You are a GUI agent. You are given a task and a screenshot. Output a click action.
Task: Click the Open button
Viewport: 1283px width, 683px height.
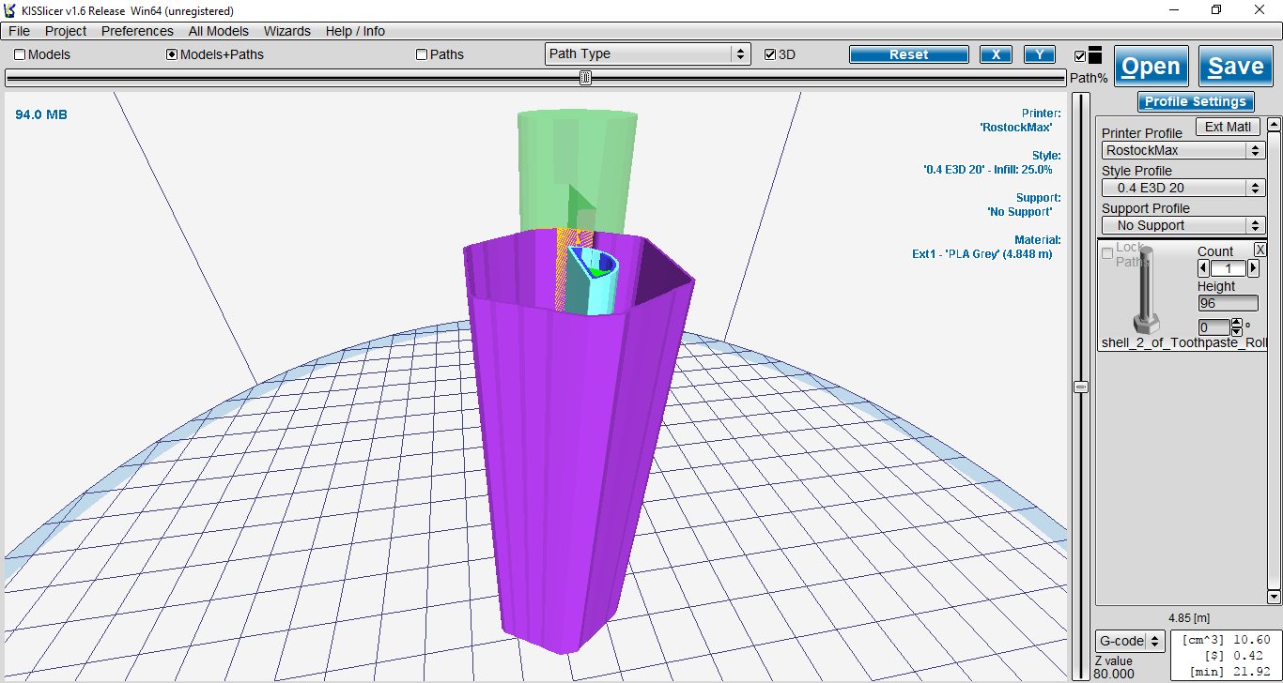(1152, 67)
